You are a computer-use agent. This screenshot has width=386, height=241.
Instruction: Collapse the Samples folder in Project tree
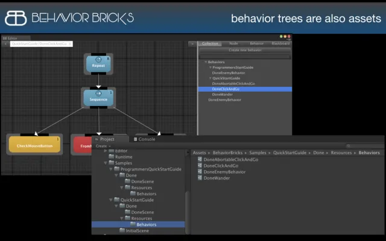click(106, 163)
